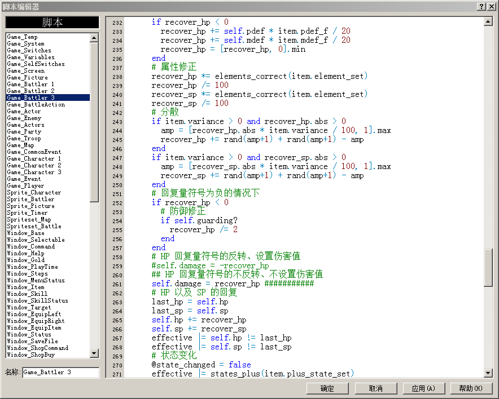Click the 名称 input field
499x399 pixels.
click(x=61, y=373)
